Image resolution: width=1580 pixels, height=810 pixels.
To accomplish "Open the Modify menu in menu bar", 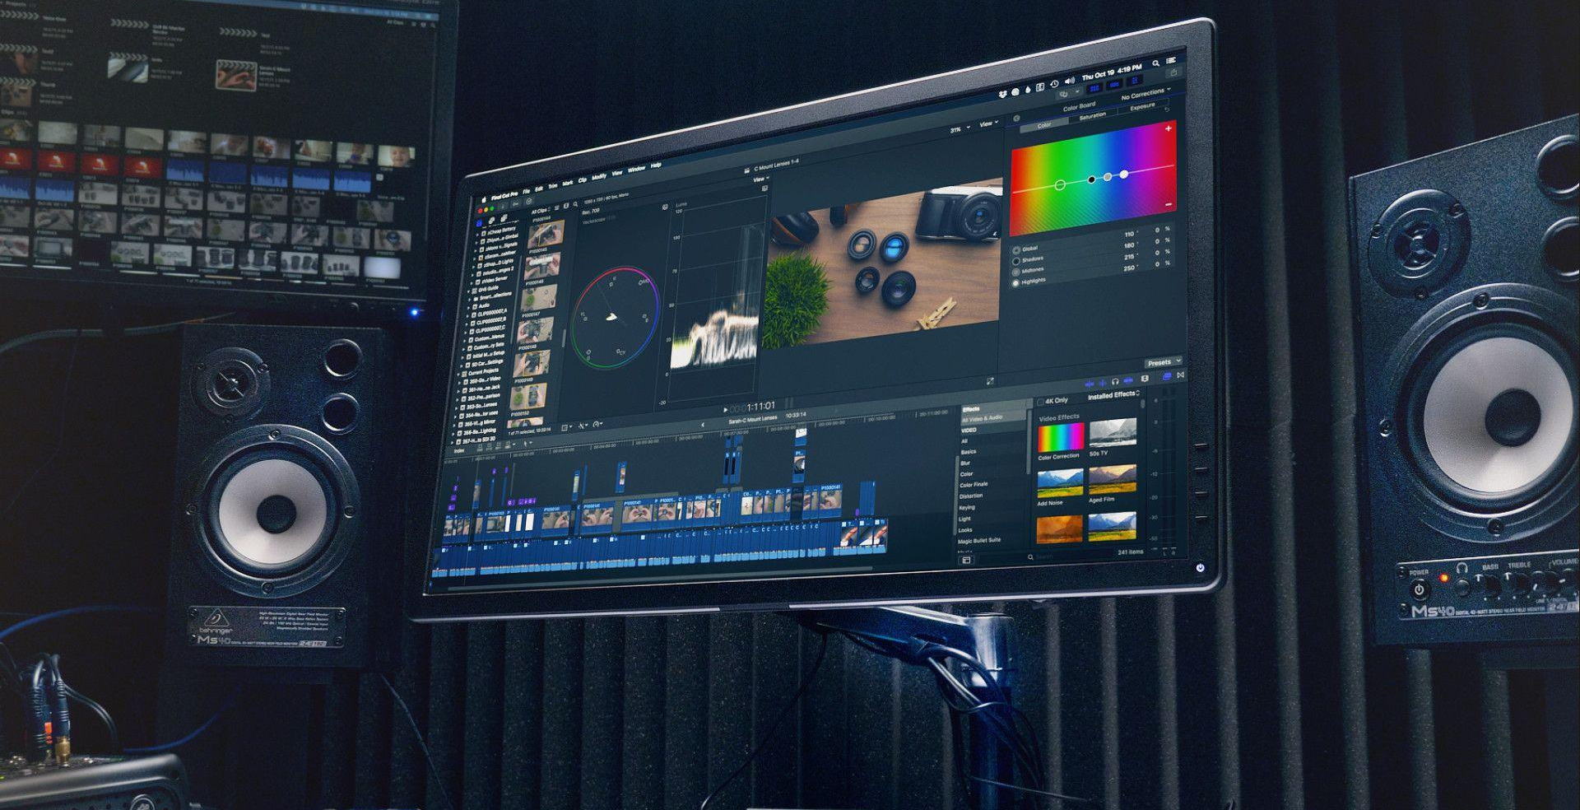I will pyautogui.click(x=598, y=177).
